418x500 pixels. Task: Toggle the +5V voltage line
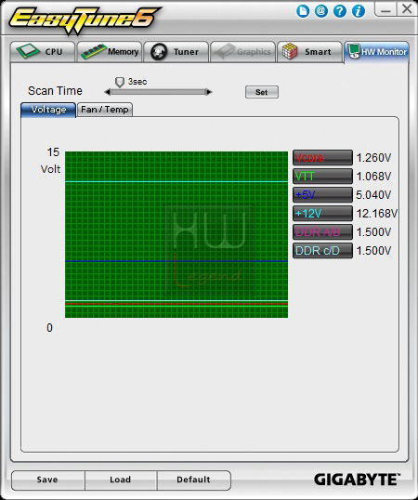tap(322, 195)
